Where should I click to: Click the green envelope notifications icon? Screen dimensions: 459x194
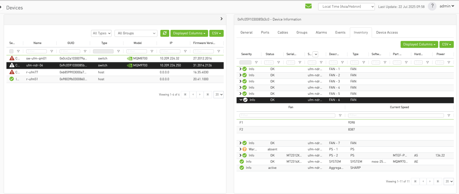point(308,6)
